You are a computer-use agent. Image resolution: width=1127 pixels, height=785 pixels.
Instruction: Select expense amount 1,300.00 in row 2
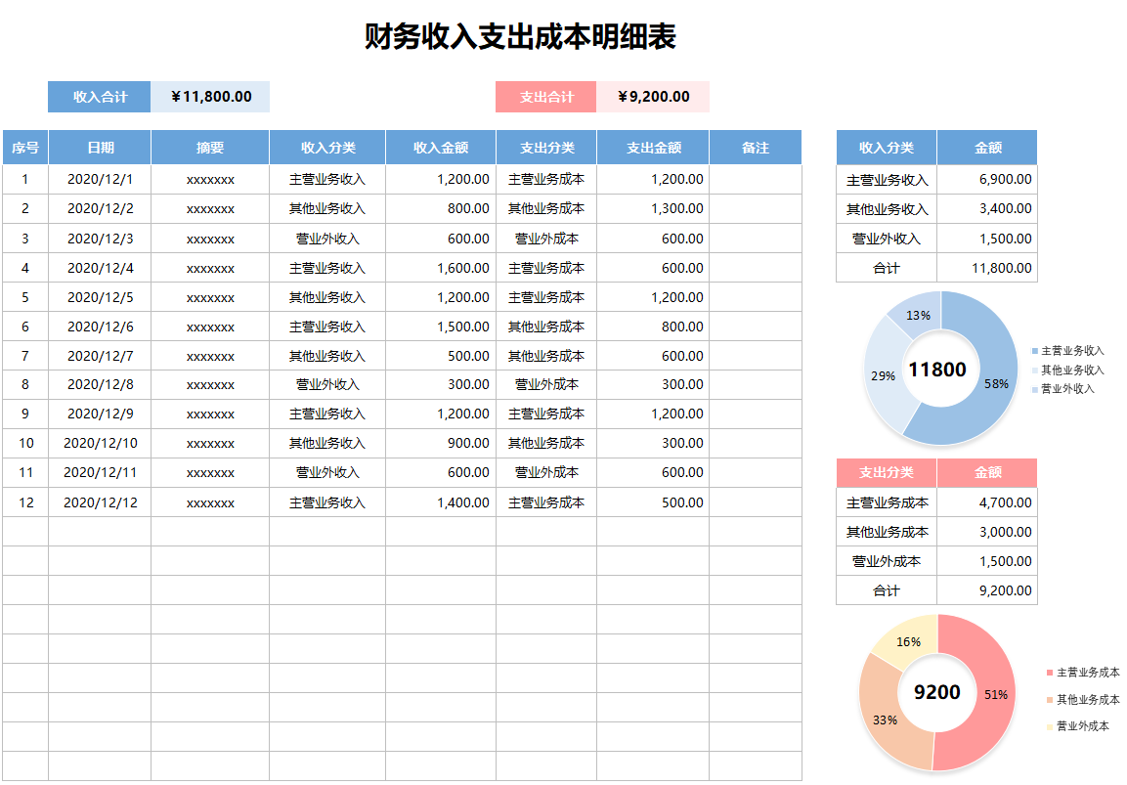pyautogui.click(x=653, y=208)
